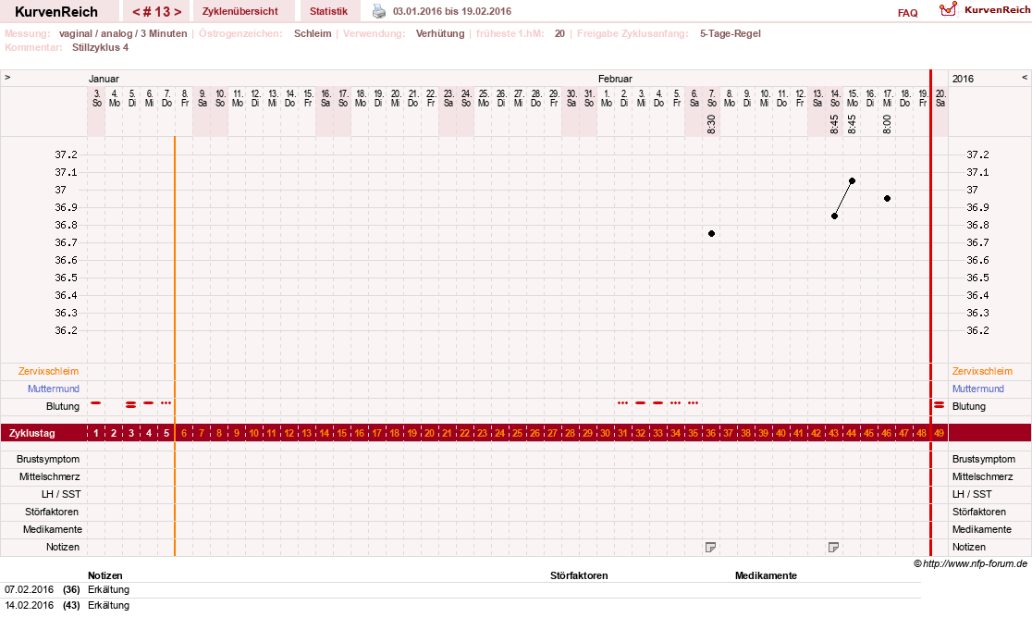Visit the nfp-forum.de link
The height and width of the screenshot is (630, 1032).
[x=975, y=563]
